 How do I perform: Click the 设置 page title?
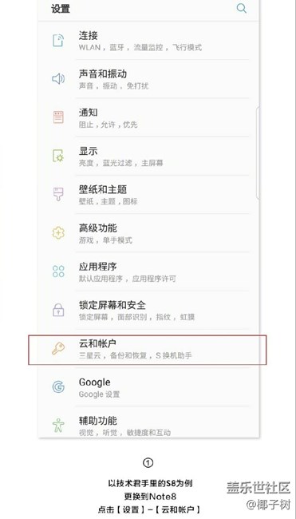(x=61, y=9)
